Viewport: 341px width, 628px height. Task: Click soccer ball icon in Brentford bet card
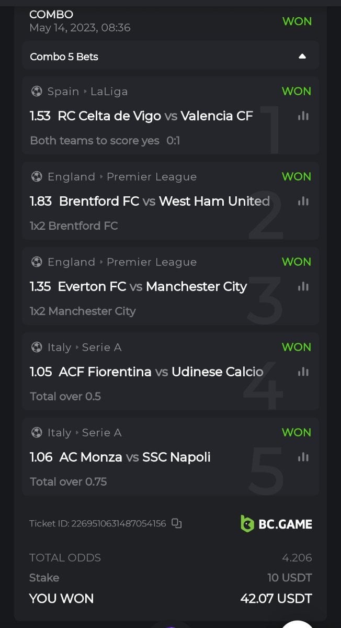click(37, 177)
